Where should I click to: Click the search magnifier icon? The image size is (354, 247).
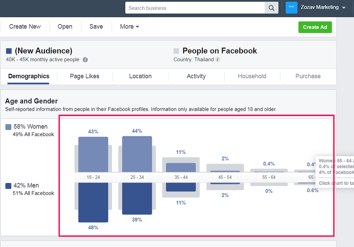272,8
